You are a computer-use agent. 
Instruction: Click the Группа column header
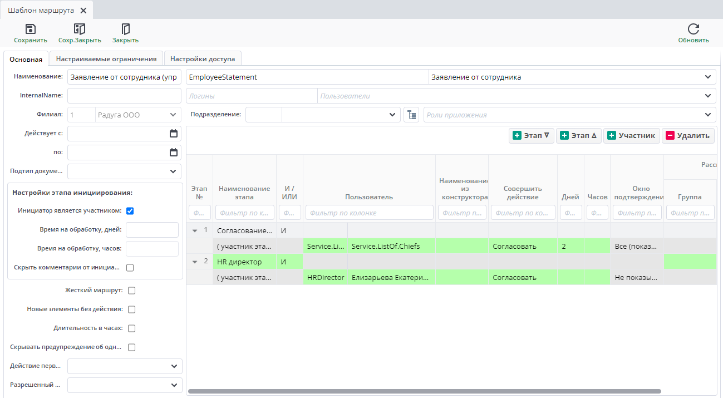(x=690, y=197)
